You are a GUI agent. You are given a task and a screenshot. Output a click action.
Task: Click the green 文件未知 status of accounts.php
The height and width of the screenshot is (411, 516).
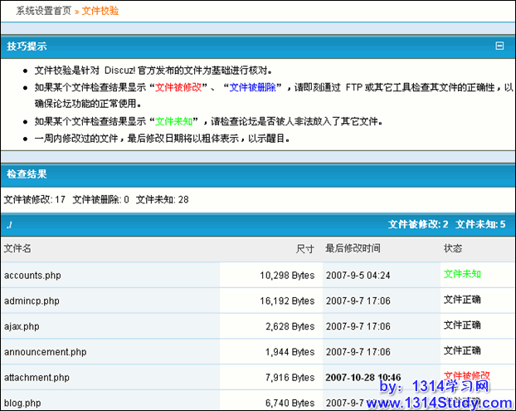tap(462, 274)
